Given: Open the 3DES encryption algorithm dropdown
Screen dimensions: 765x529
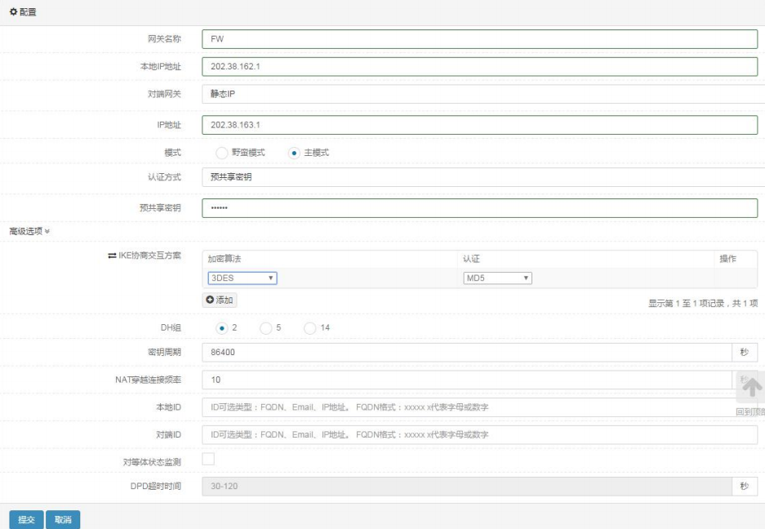Looking at the screenshot, I should (242, 278).
